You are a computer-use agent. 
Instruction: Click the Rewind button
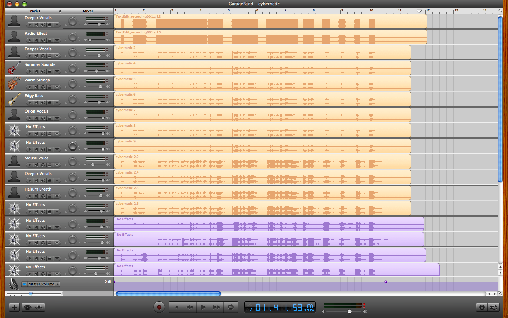(x=190, y=307)
